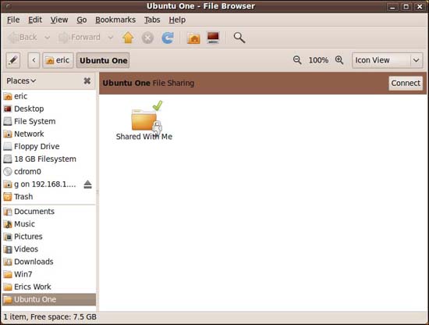Reload the current folder
This screenshot has height=325, width=429.
pos(168,37)
